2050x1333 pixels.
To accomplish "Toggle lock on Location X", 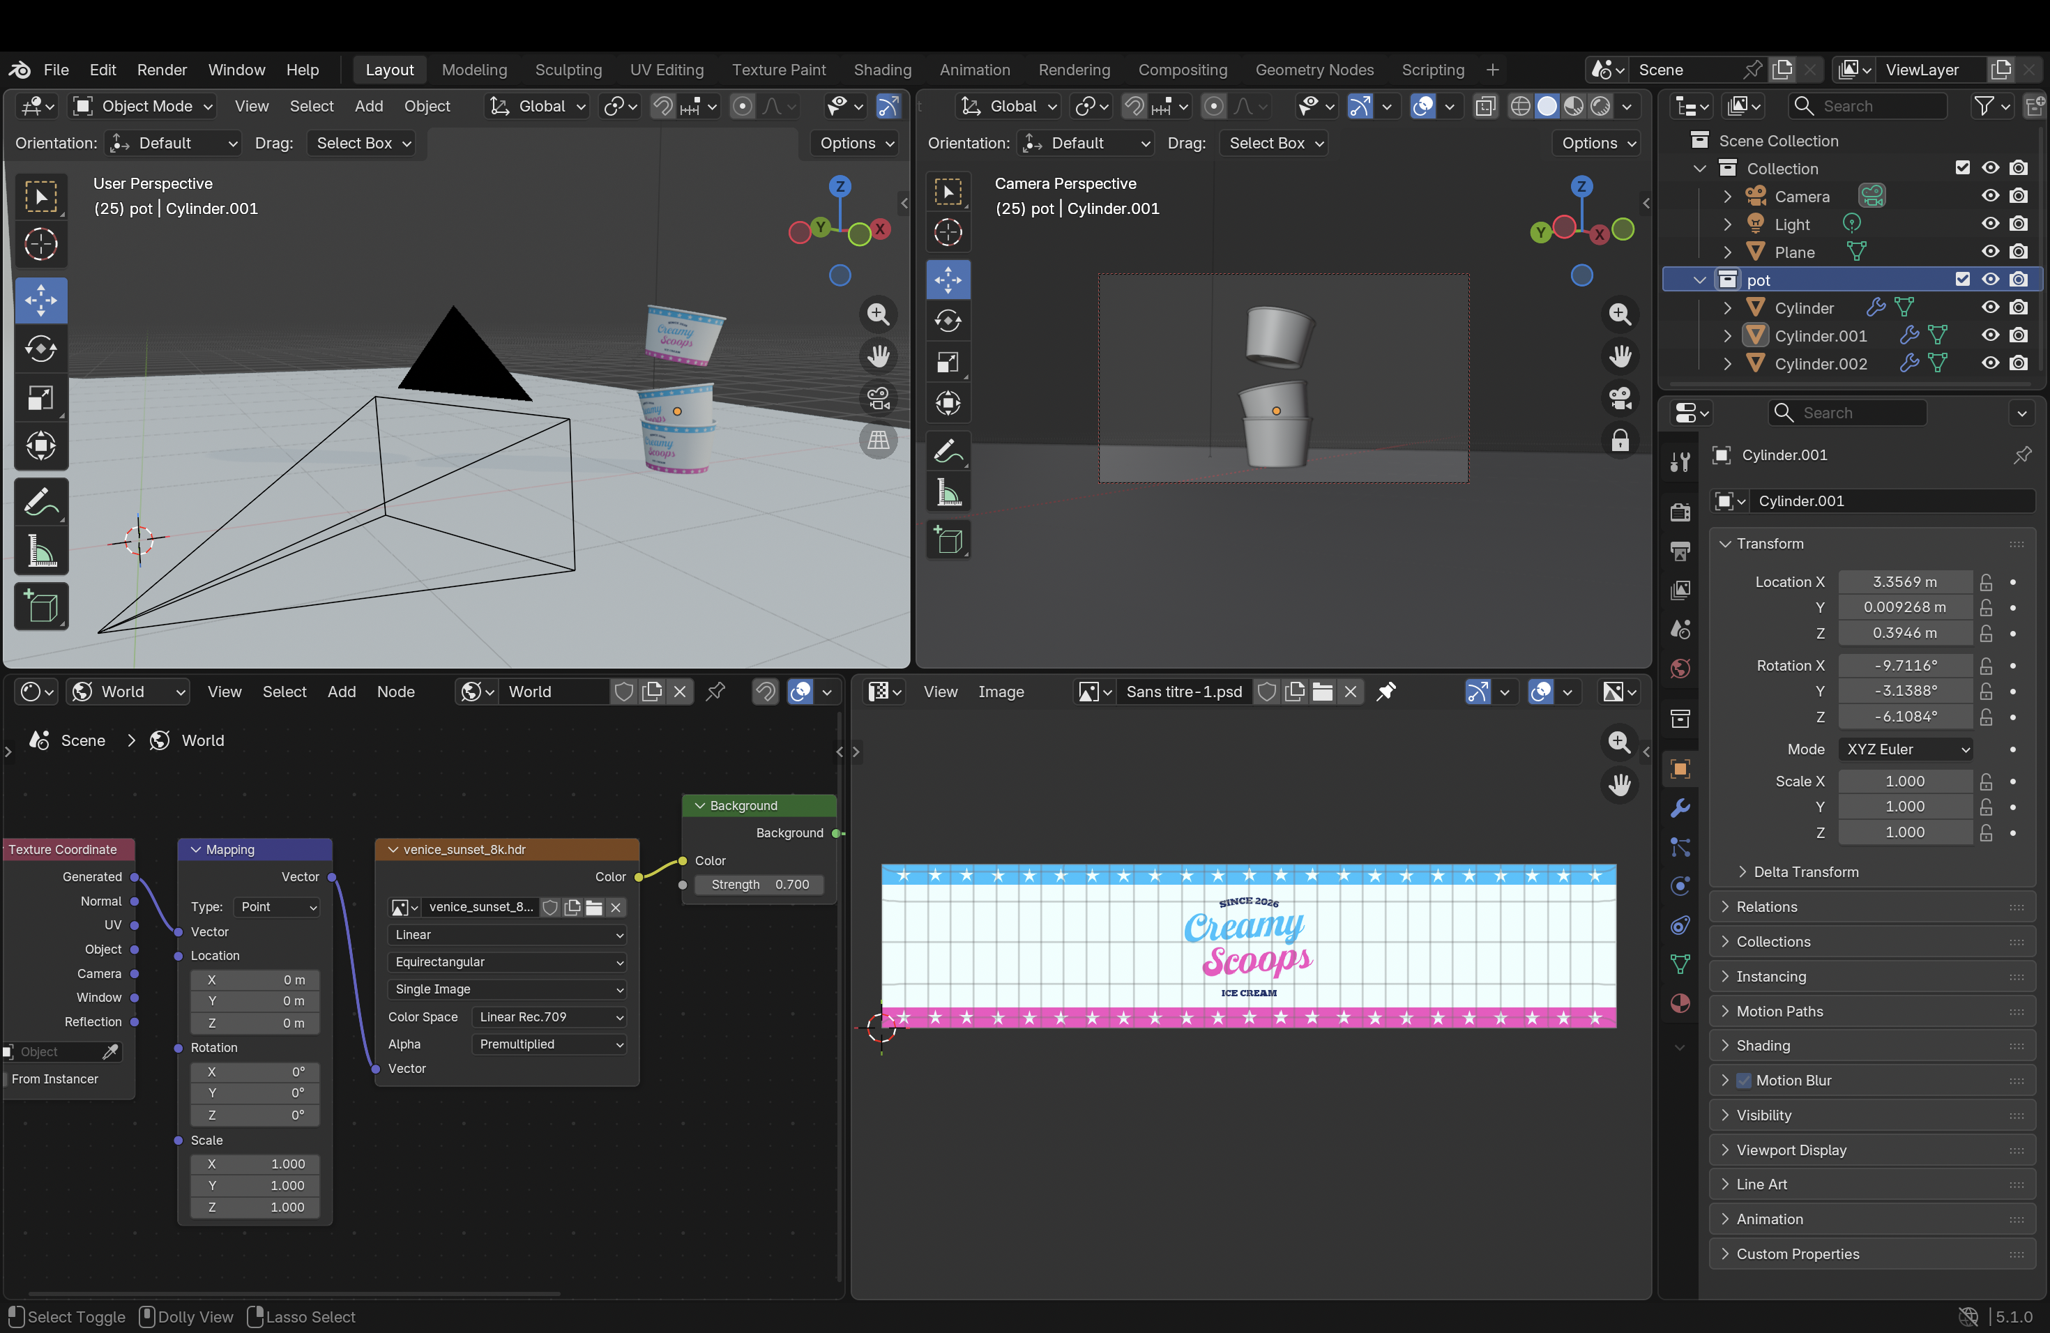I will click(1985, 582).
